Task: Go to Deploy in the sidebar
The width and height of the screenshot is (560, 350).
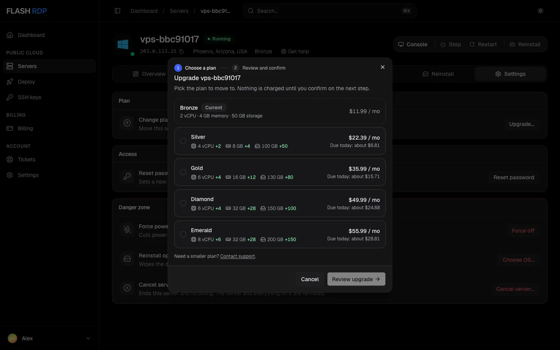Action: tap(49, 82)
